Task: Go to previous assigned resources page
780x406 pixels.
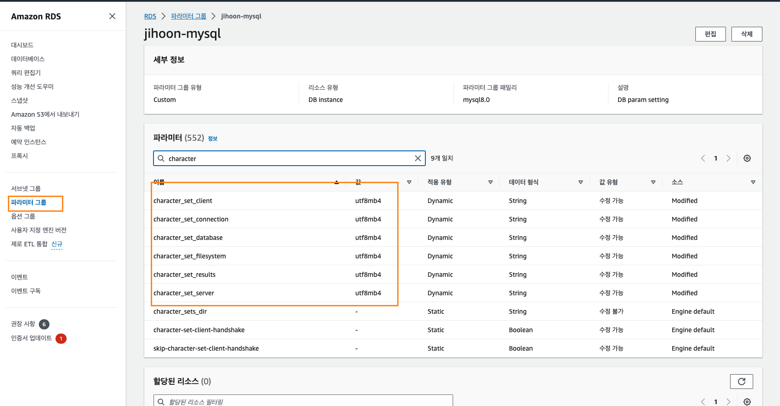Action: [703, 402]
